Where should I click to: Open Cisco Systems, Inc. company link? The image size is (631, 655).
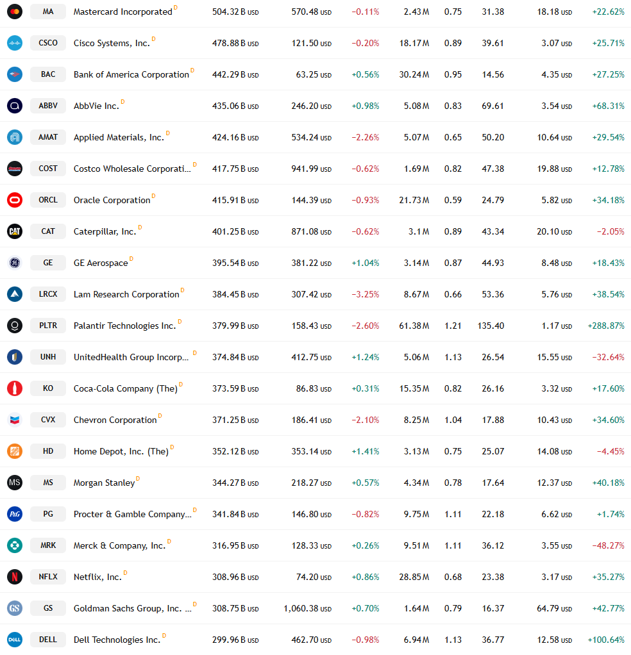click(x=112, y=43)
